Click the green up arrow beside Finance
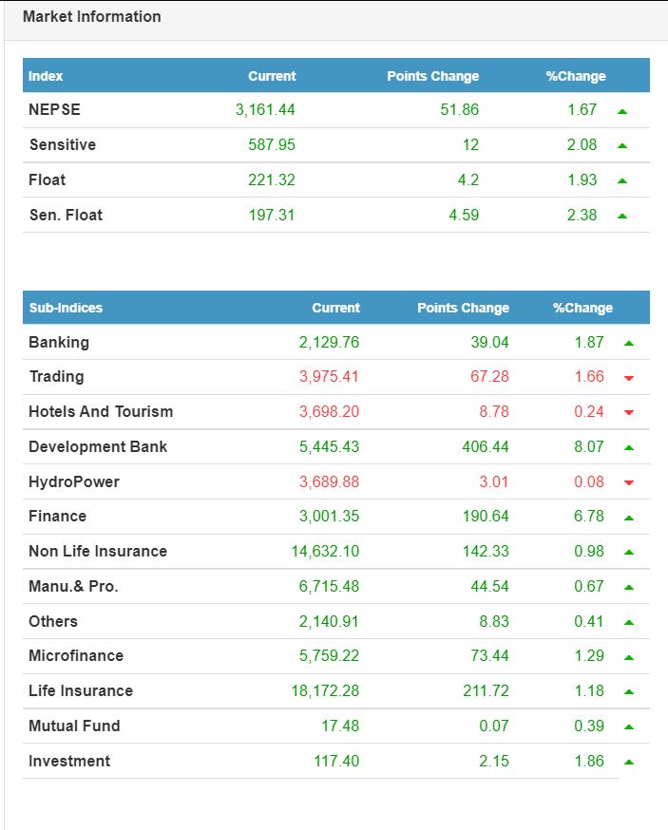This screenshot has width=668, height=830. click(x=629, y=519)
